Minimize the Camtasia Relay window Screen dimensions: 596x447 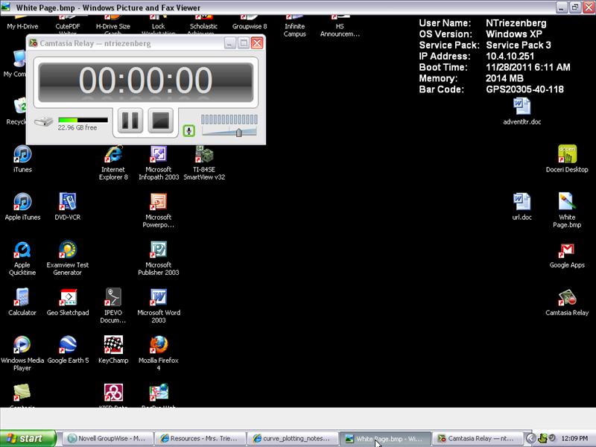(229, 43)
